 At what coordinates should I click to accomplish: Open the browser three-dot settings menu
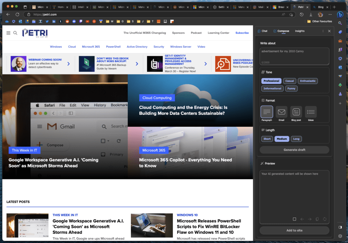coord(330,14)
